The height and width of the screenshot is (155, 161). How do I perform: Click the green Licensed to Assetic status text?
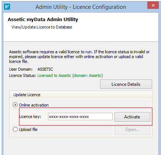click(x=70, y=75)
